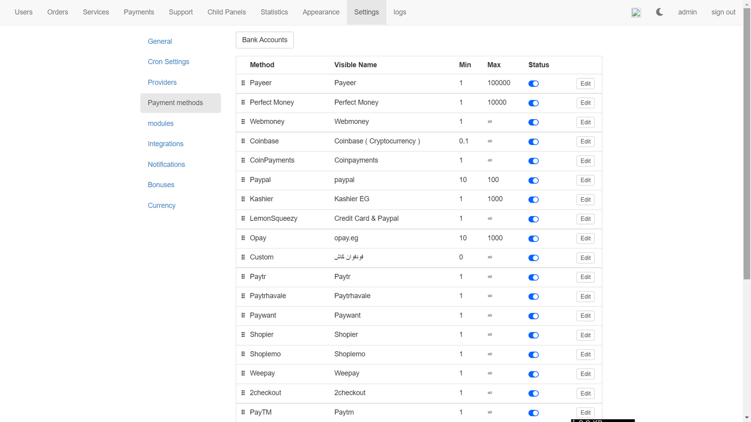The image size is (751, 422).
Task: Edit the Webmoney payment method
Action: coord(585,122)
